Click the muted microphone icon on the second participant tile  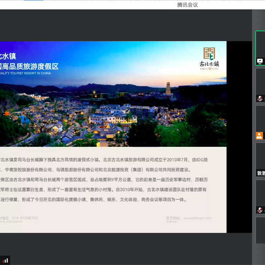(x=260, y=98)
